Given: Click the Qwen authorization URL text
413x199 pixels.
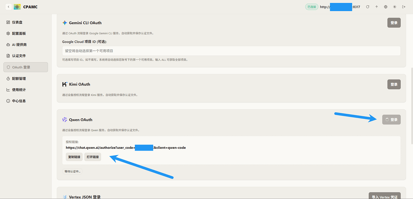Looking at the screenshot, I should (x=126, y=148).
